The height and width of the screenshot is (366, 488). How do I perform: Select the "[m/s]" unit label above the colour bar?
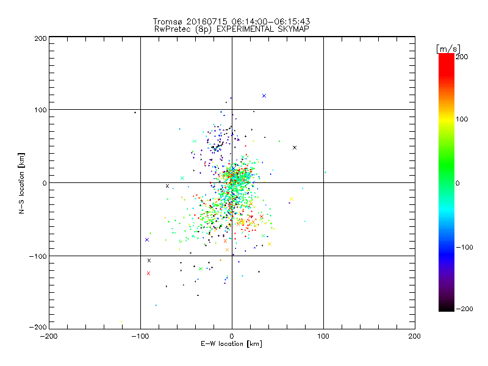coord(448,49)
